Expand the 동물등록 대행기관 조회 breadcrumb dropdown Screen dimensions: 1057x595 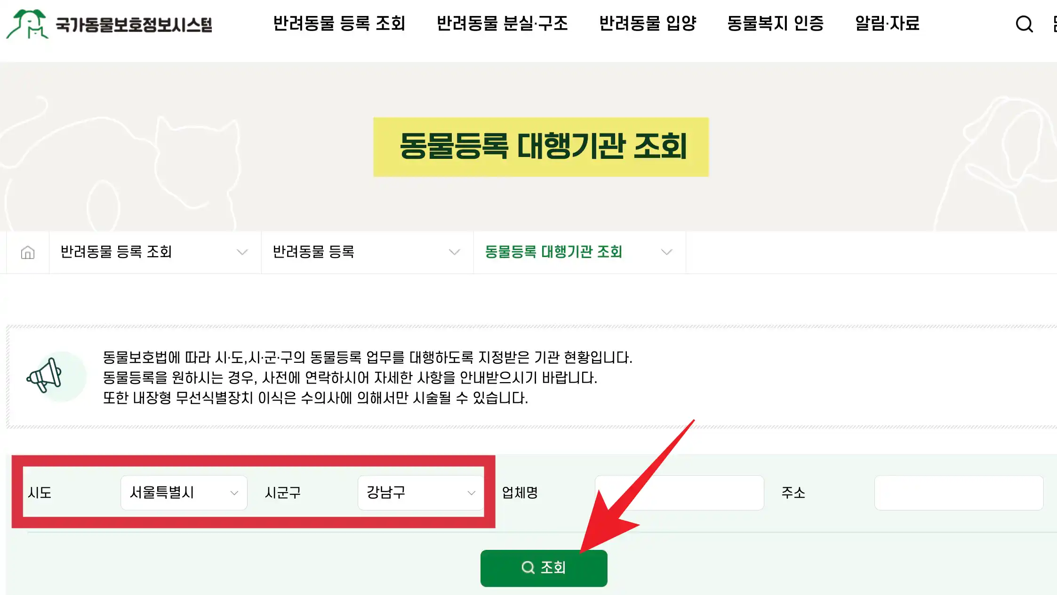coord(667,252)
